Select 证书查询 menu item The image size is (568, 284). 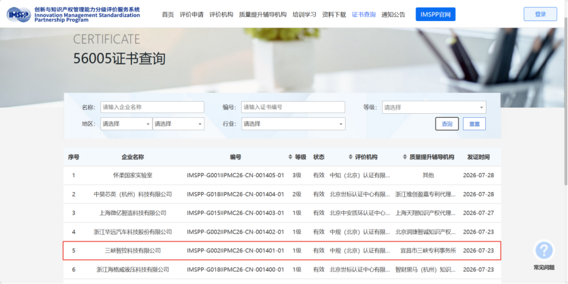click(x=364, y=15)
